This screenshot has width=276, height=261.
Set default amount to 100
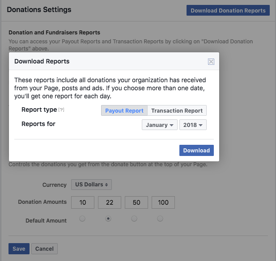pyautogui.click(x=160, y=219)
